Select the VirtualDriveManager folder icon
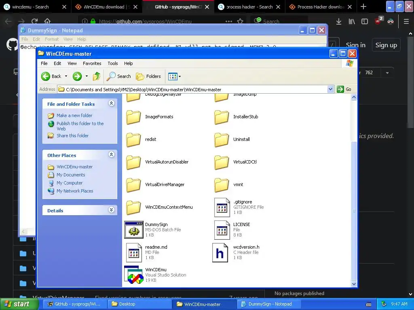Viewport: 414px width, 310px height. (133, 185)
